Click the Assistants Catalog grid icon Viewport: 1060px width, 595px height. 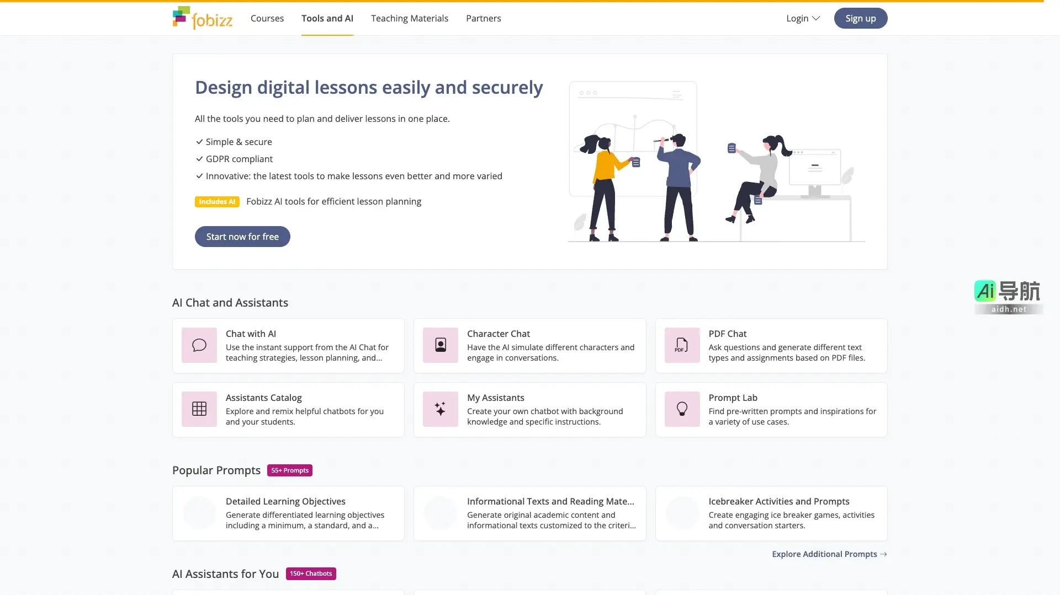[199, 409]
